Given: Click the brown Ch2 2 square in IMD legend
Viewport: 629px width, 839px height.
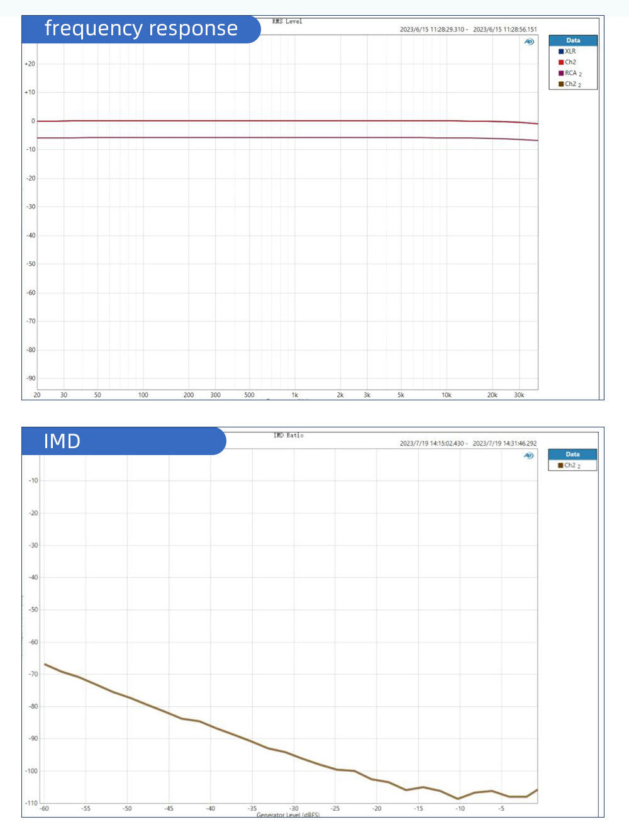Looking at the screenshot, I should (560, 466).
